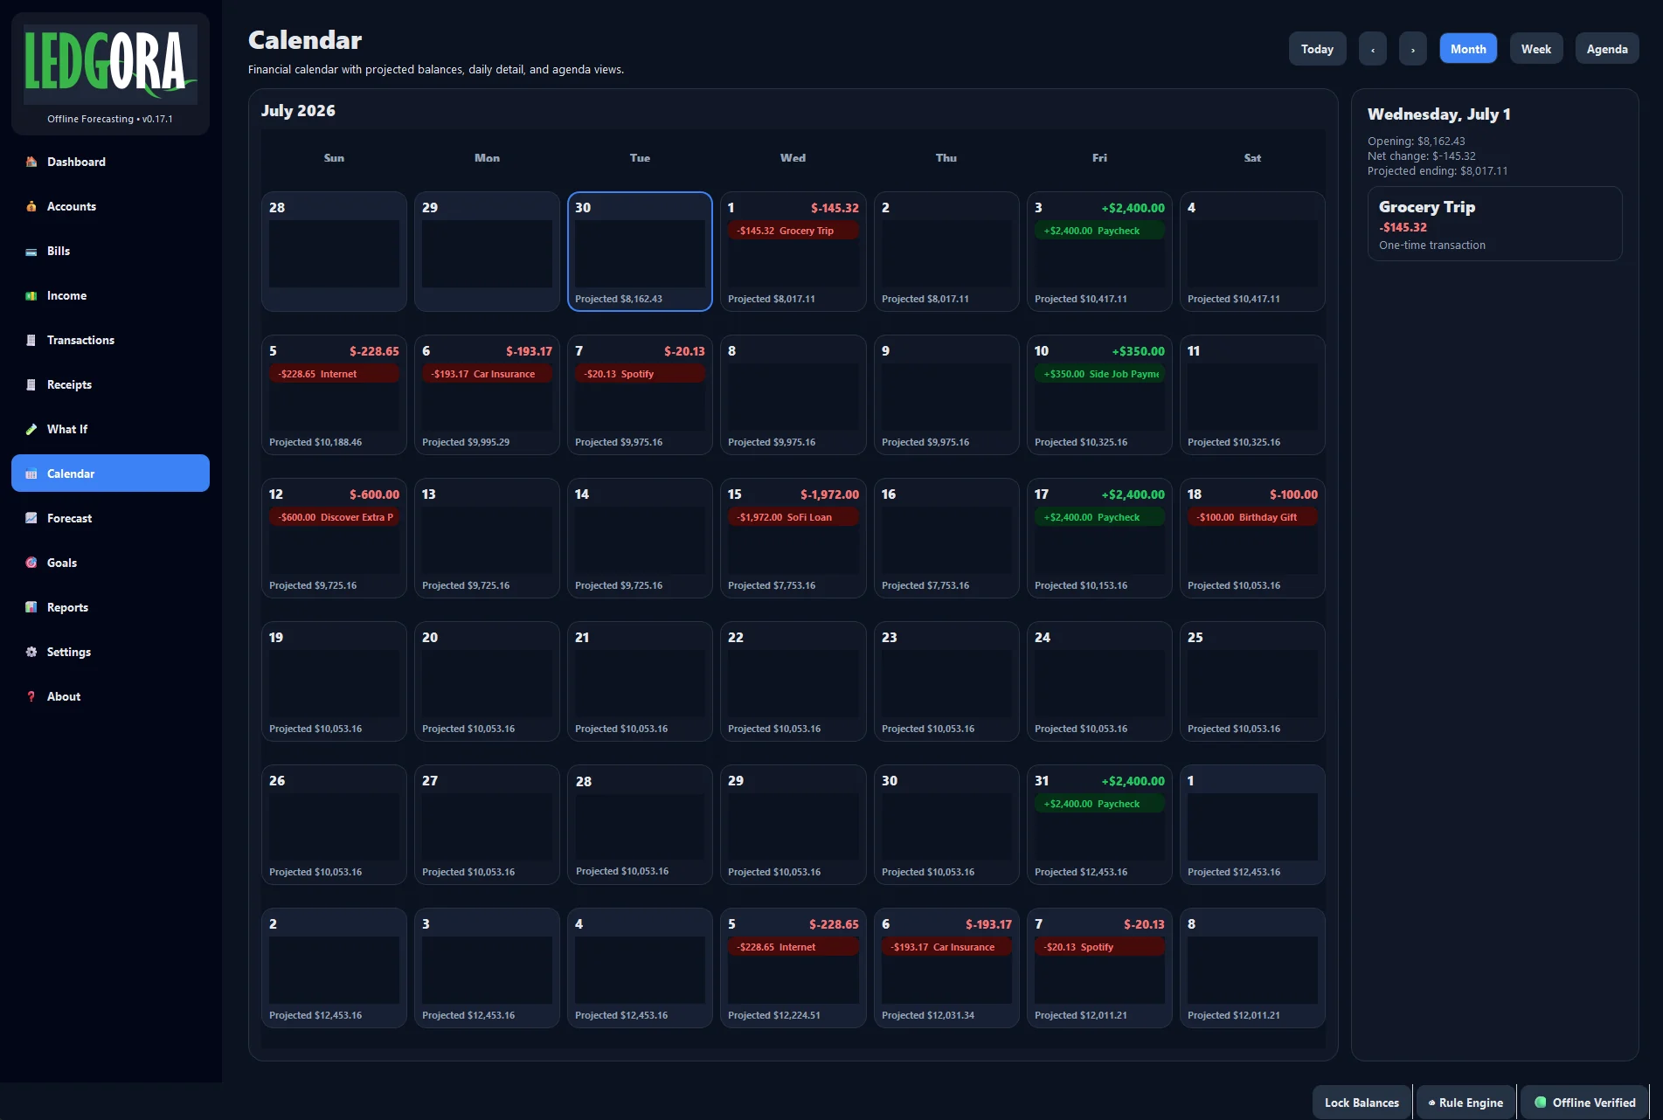Screen dimensions: 1663x1120
Task: Select the July 3 Paycheck event
Action: tap(1099, 231)
